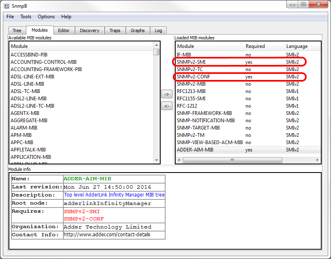This screenshot has height=259, width=331.
Task: Click ADDER-AIM-MIB name in Module info
Action: (87, 179)
